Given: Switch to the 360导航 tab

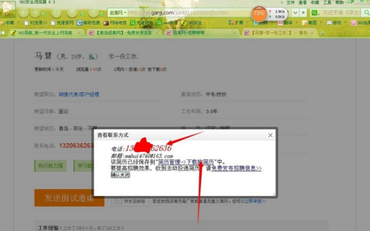Looking at the screenshot, I should [45, 33].
